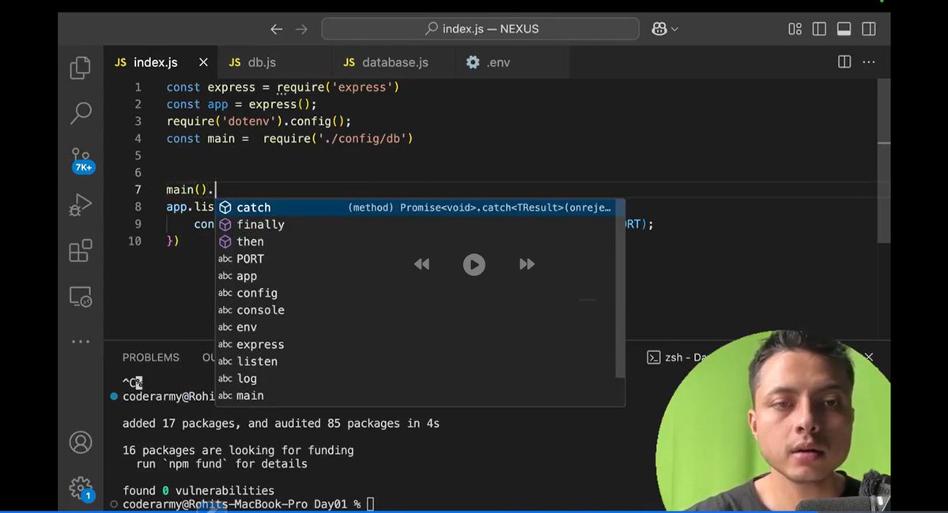Go back with the left arrow

click(276, 29)
